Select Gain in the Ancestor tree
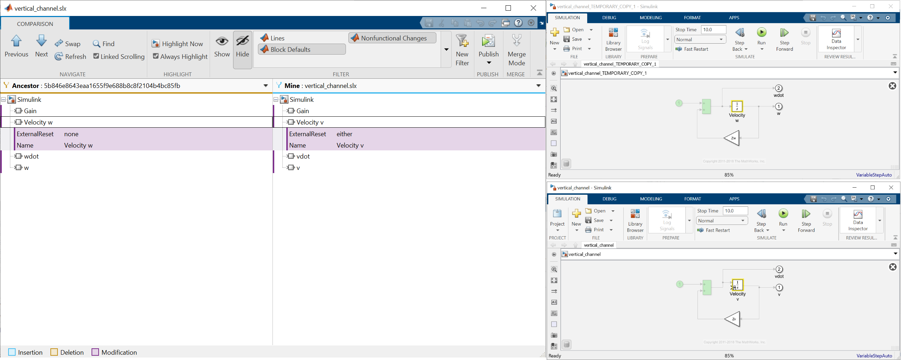This screenshot has width=904, height=360. point(30,111)
